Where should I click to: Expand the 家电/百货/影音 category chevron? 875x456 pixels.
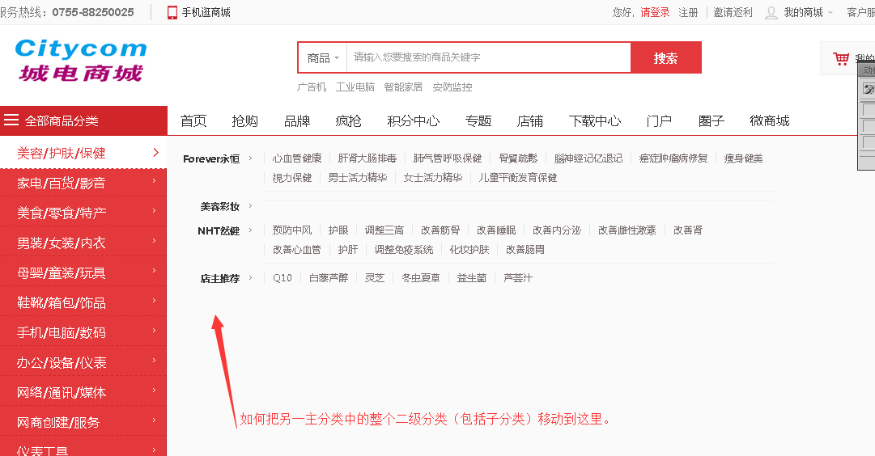pyautogui.click(x=155, y=180)
